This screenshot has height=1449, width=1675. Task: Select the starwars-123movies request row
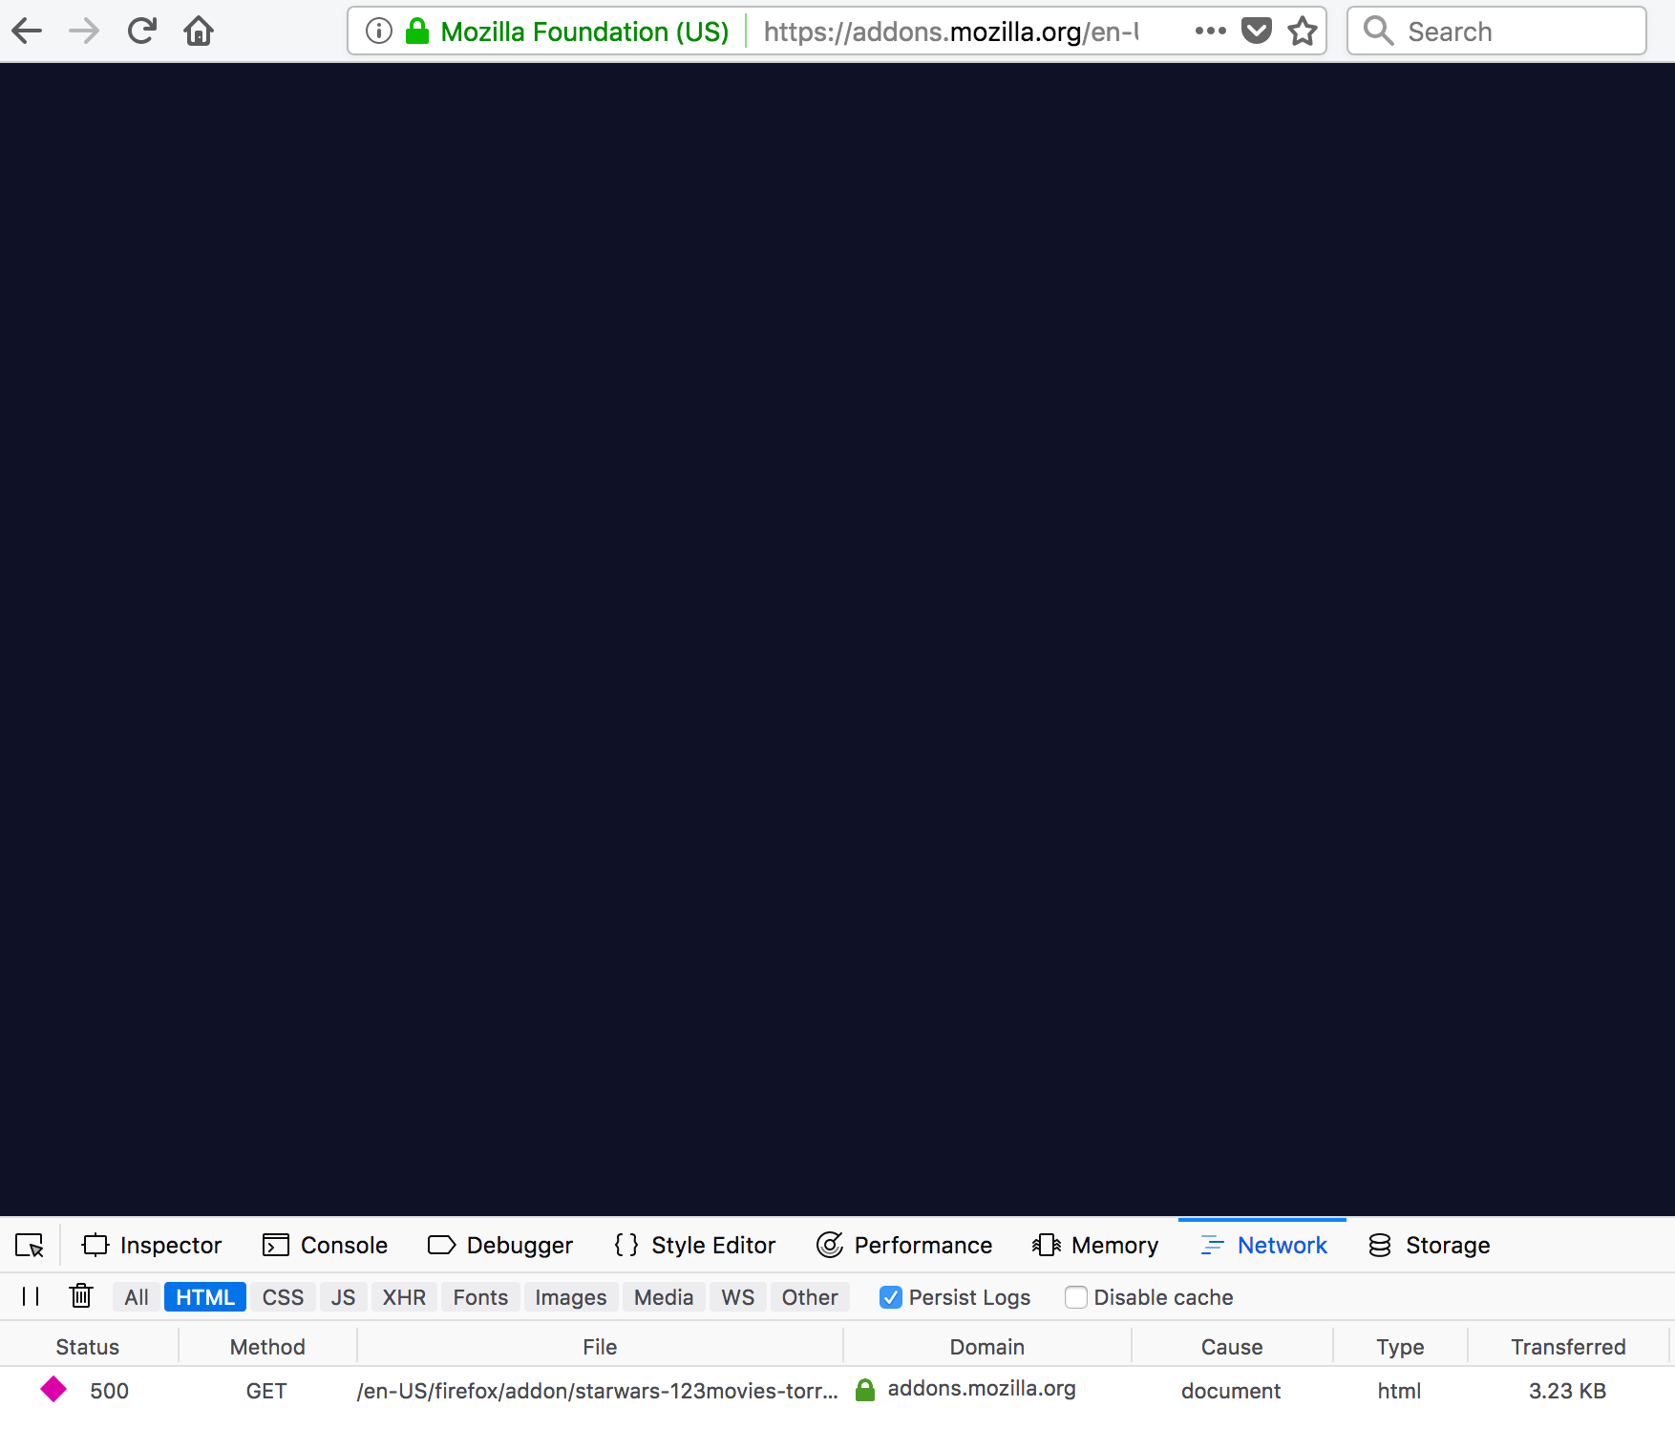pos(599,1391)
